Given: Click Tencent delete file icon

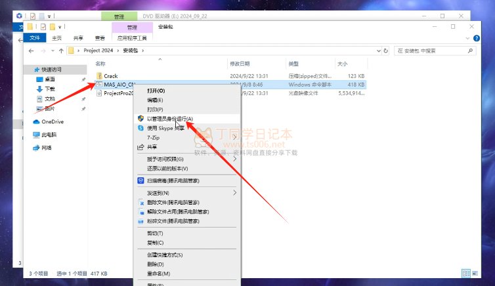Looking at the screenshot, I should tap(140, 203).
